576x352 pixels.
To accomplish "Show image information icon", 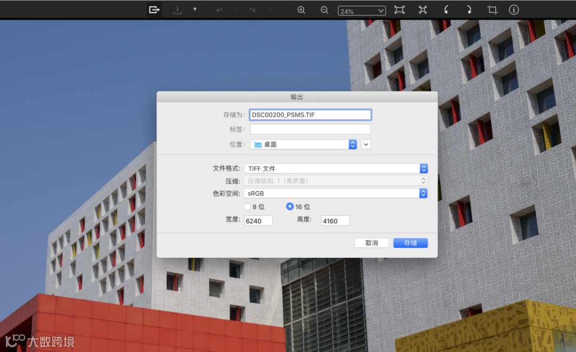I will [x=514, y=10].
